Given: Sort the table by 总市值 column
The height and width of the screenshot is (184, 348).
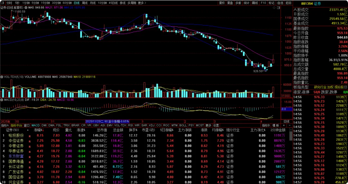Looking at the screenshot, I should [102, 130].
